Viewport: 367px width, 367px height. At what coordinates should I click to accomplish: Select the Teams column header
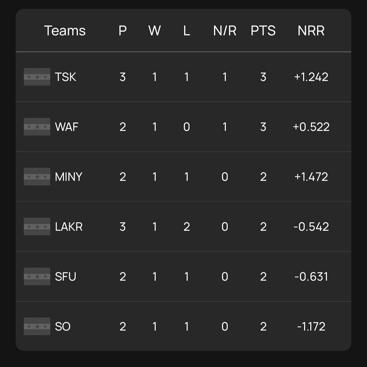[x=65, y=31]
